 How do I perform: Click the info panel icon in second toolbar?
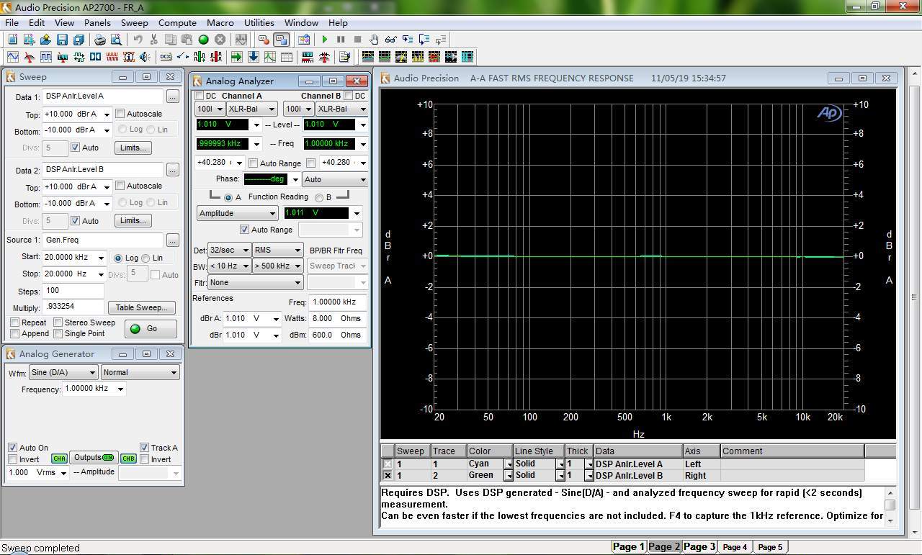129,57
